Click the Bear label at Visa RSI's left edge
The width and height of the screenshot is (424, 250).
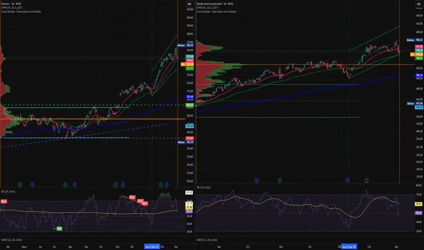click(4, 201)
